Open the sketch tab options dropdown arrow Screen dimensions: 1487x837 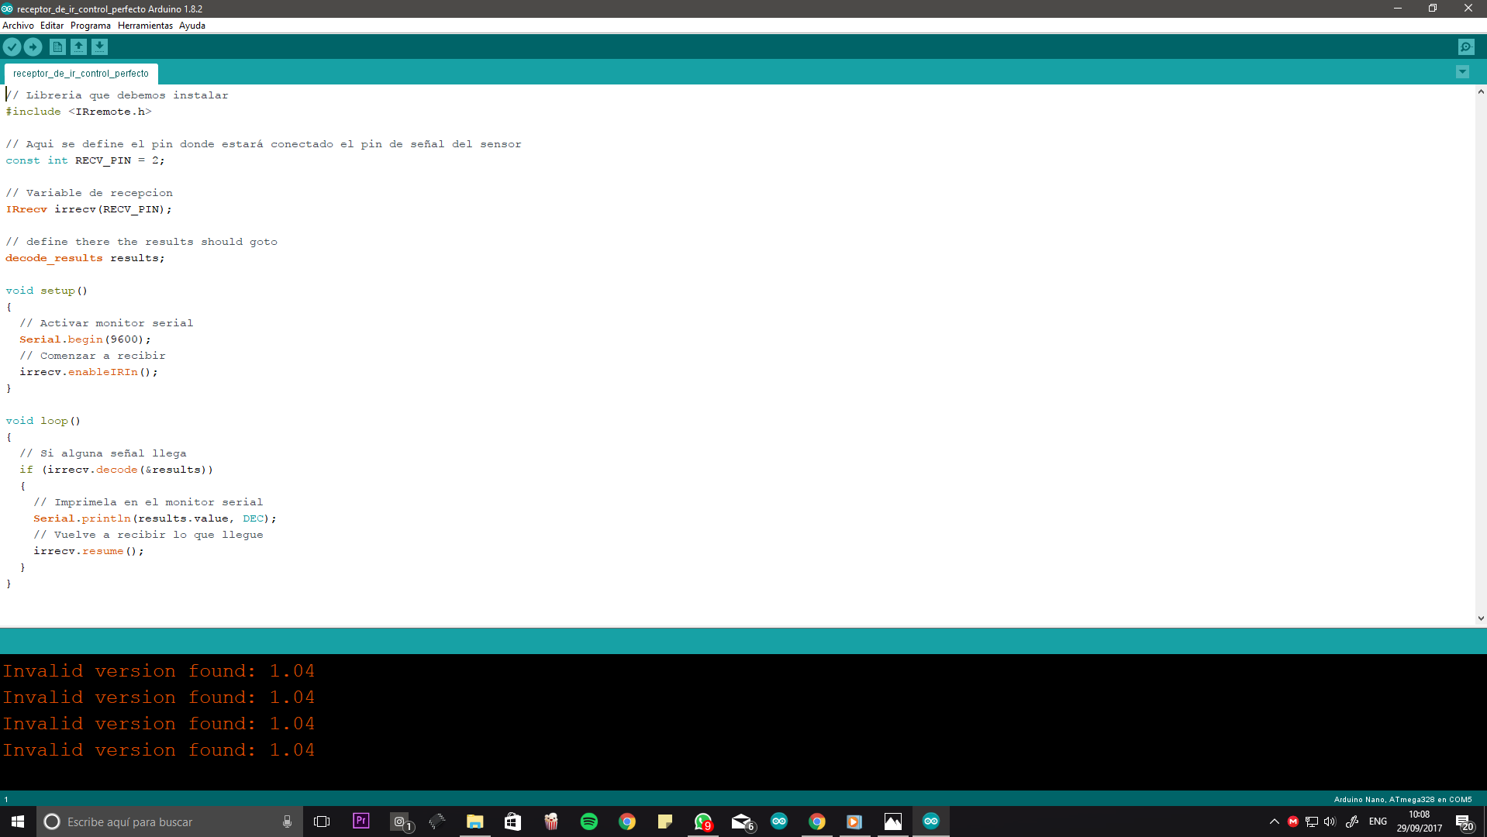tap(1462, 71)
